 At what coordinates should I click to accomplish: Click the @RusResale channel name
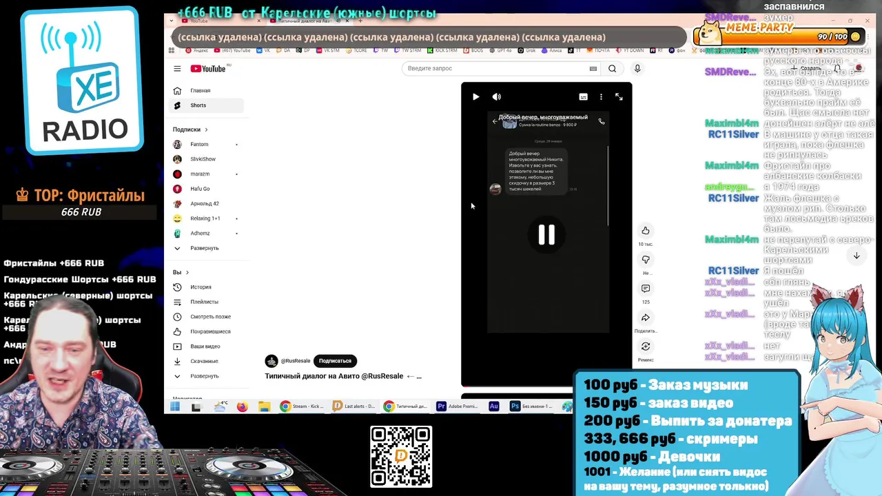[296, 361]
